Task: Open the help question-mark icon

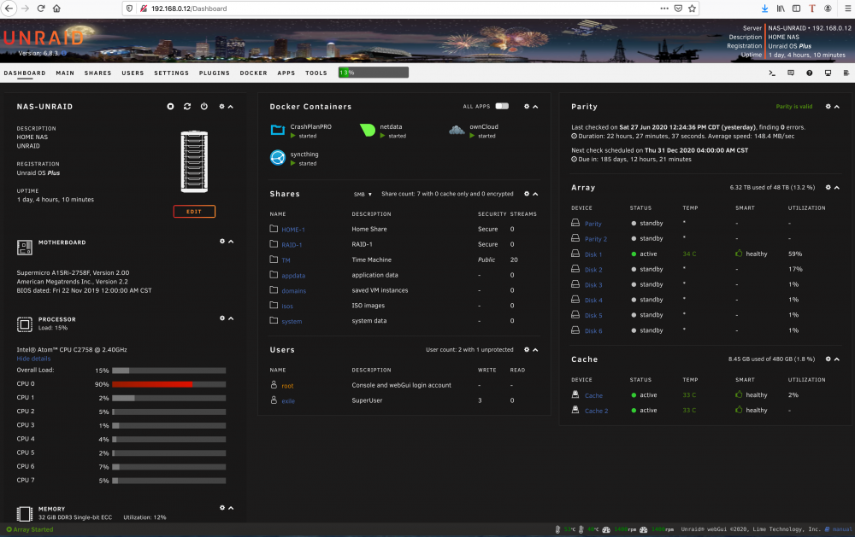Action: pos(809,73)
